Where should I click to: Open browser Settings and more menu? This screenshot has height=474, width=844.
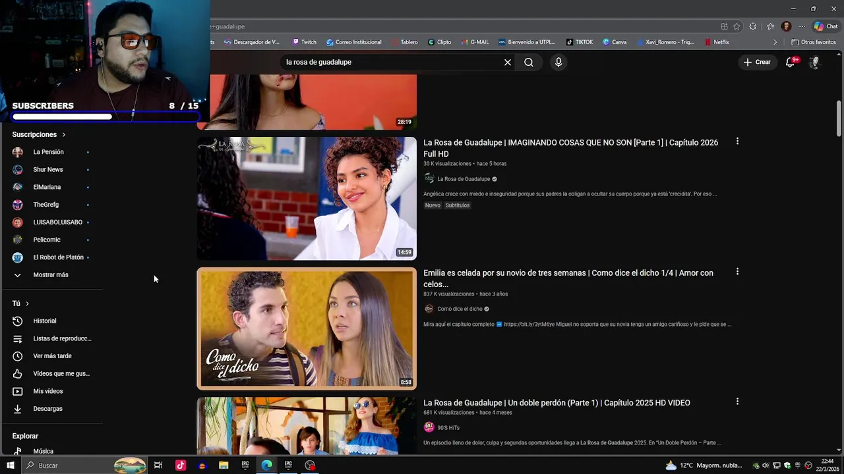point(802,26)
